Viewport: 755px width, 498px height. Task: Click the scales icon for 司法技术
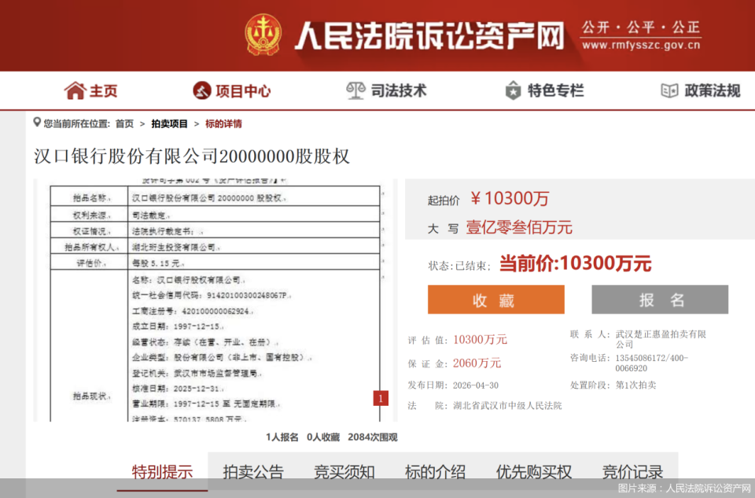[x=355, y=90]
